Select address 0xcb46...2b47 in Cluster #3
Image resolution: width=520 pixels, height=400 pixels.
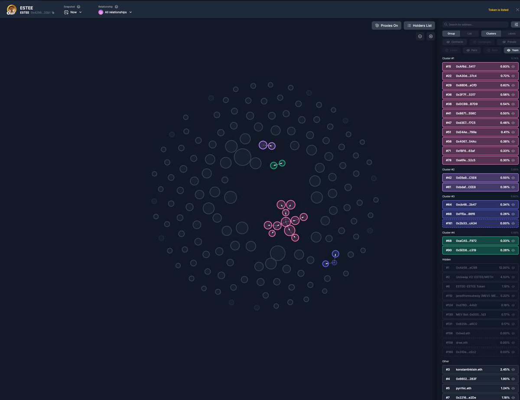coord(466,205)
